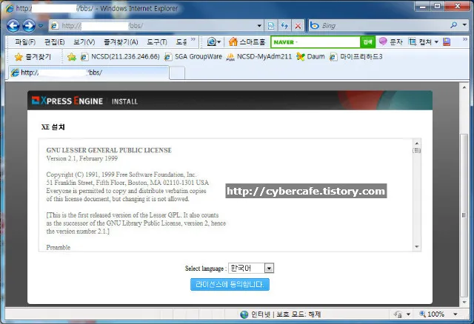Click the 스마트홈 house icon in toolbar

(x=233, y=42)
